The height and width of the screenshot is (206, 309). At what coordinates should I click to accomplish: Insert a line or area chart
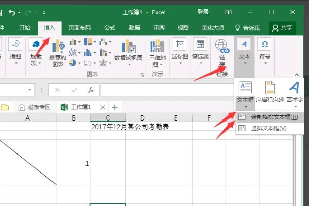pos(73,53)
